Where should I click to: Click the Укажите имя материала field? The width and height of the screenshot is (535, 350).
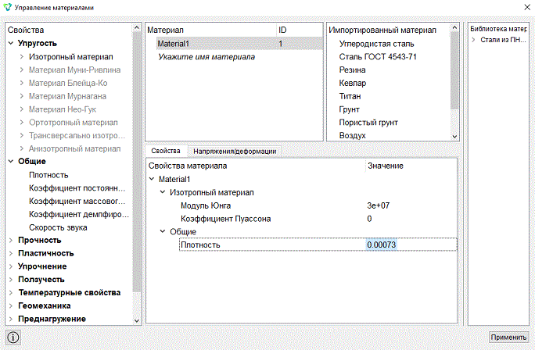coord(206,57)
